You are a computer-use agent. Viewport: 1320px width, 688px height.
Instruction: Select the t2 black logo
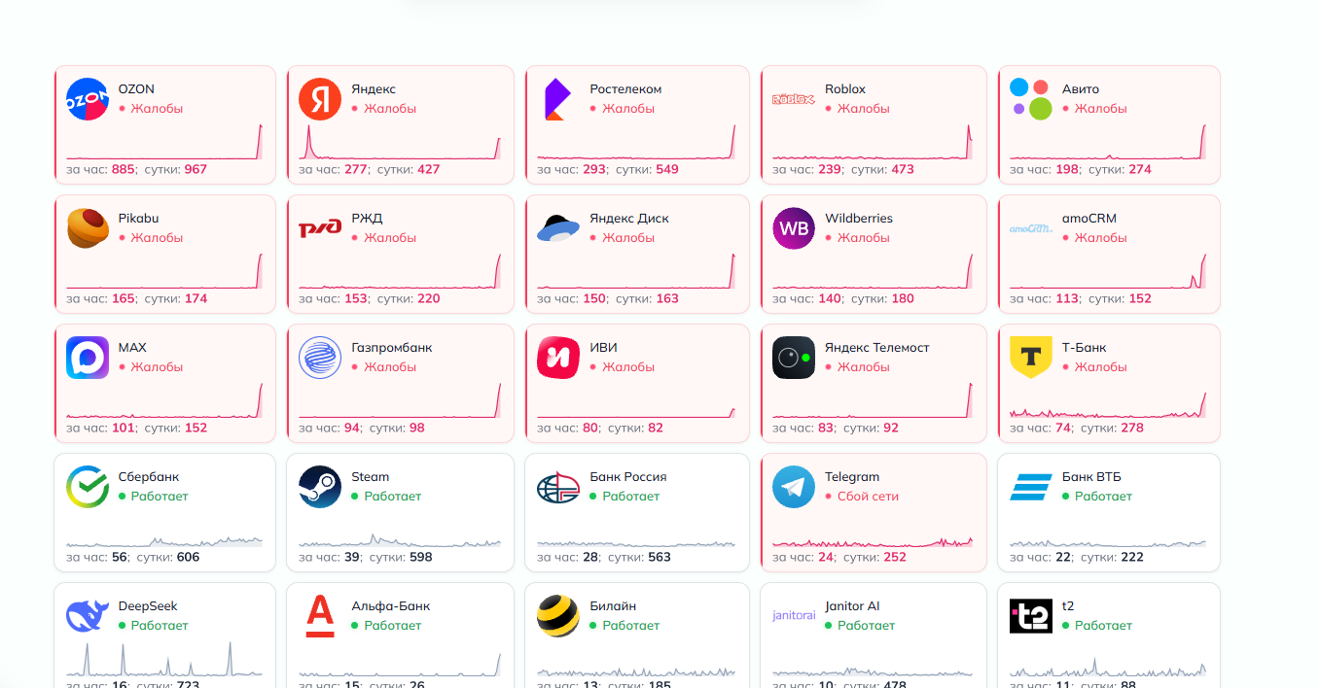pos(1031,616)
